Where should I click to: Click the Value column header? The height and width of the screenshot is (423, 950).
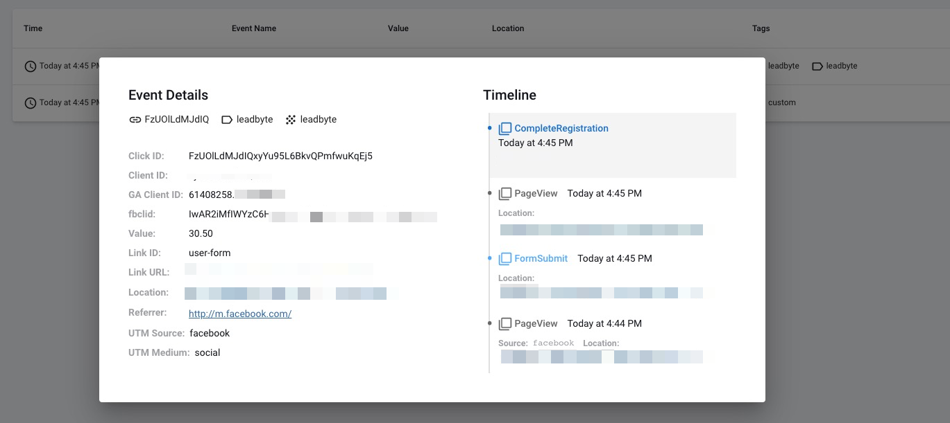pyautogui.click(x=398, y=29)
